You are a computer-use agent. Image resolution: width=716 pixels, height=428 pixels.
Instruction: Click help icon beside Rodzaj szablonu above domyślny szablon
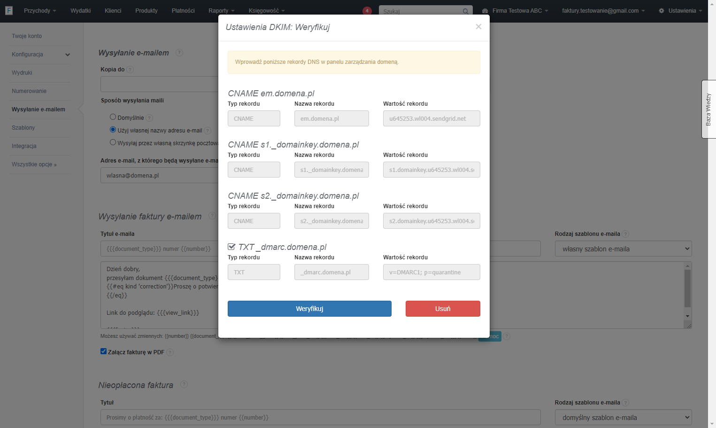625,403
